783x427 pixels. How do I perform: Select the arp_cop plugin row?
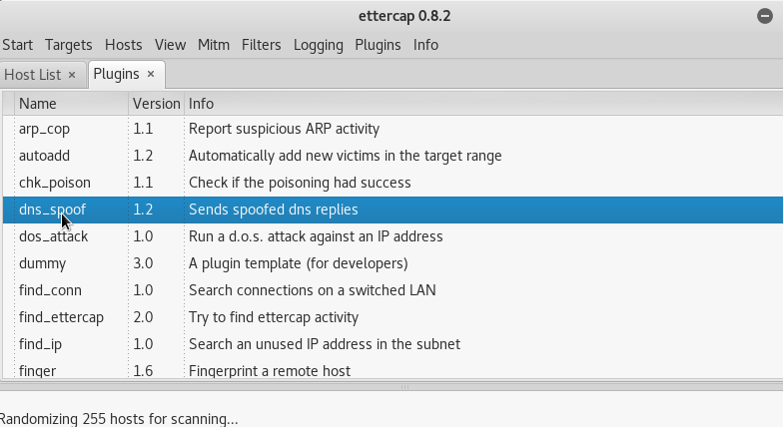click(x=392, y=129)
